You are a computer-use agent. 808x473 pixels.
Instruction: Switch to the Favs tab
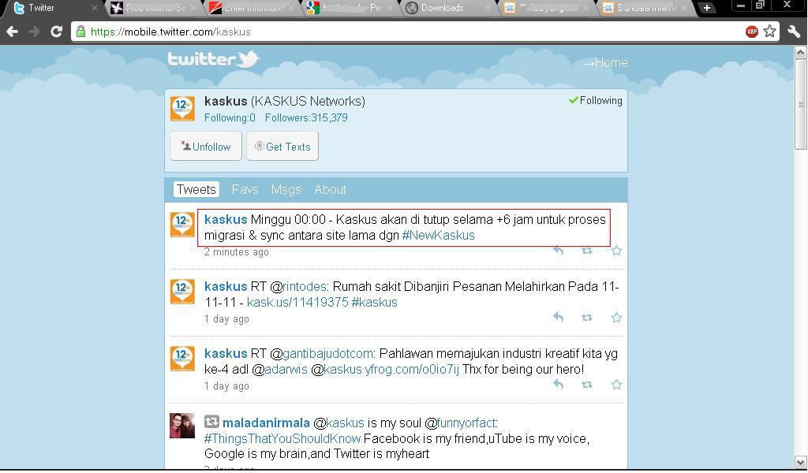(x=245, y=190)
